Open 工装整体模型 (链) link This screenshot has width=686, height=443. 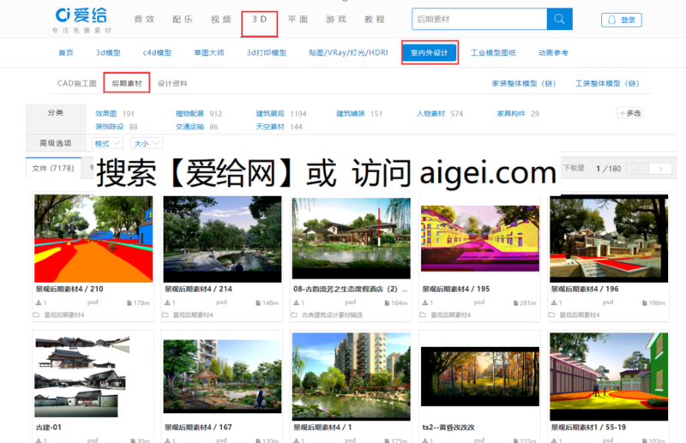click(607, 83)
